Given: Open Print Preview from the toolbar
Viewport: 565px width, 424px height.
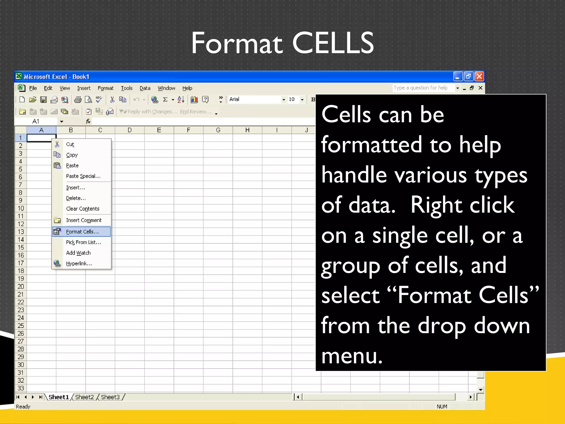Looking at the screenshot, I should 88,100.
